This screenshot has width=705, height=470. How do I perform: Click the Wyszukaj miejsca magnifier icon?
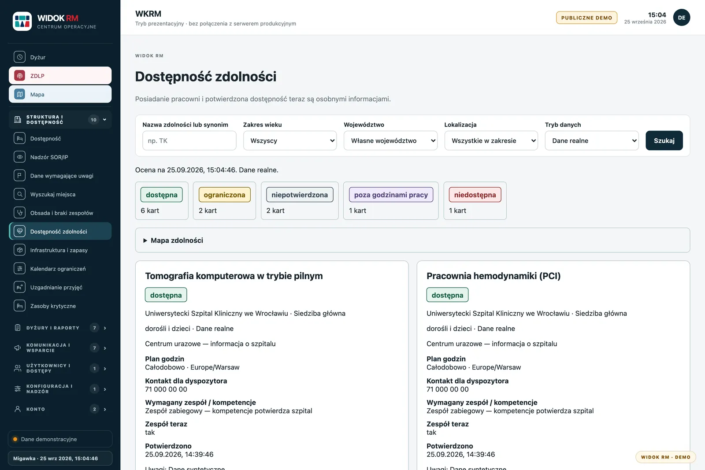[x=19, y=194]
